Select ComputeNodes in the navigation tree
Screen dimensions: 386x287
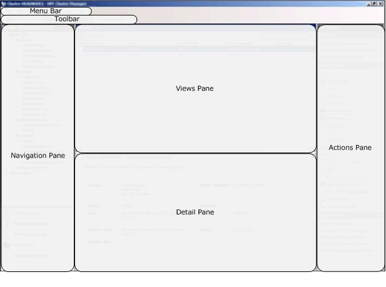point(36,51)
